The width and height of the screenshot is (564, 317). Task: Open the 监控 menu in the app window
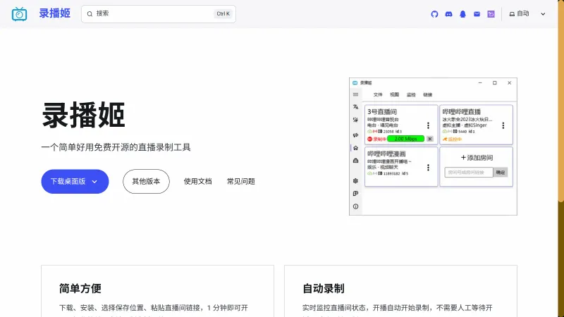[x=411, y=94]
